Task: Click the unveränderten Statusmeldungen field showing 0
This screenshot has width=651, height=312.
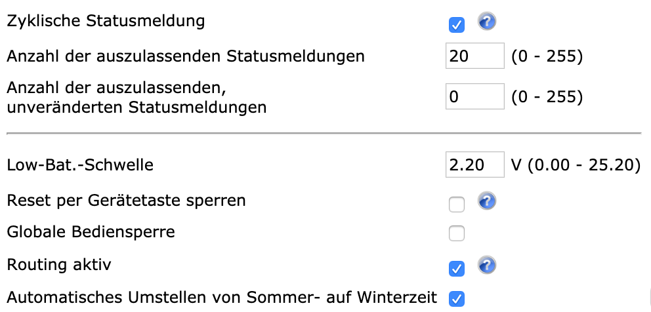Action: [x=474, y=97]
